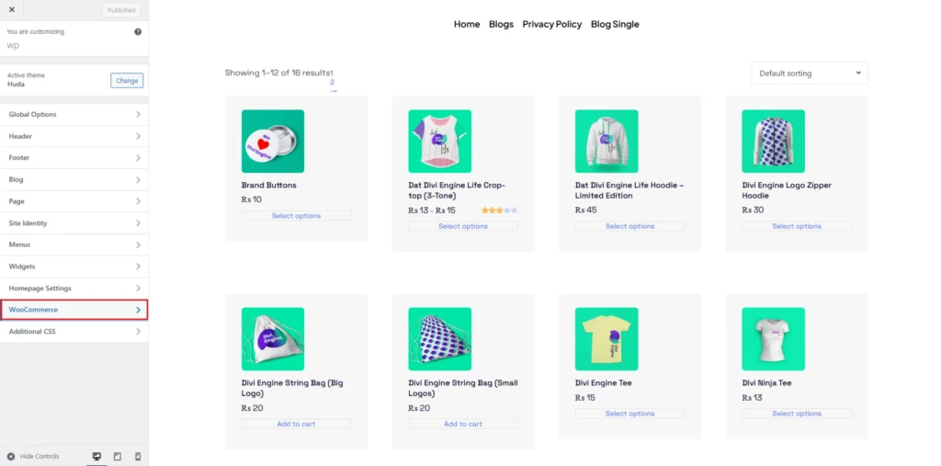Expand the Global Options panel

(x=74, y=114)
